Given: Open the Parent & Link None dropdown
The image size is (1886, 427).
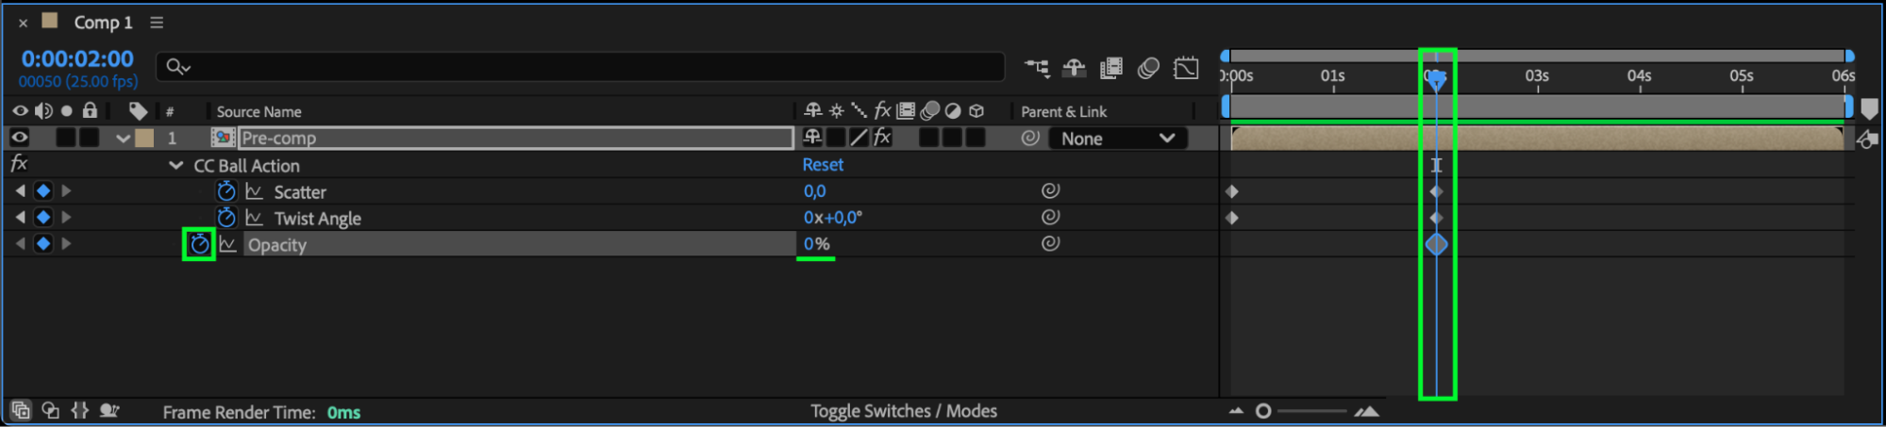Looking at the screenshot, I should [1117, 139].
